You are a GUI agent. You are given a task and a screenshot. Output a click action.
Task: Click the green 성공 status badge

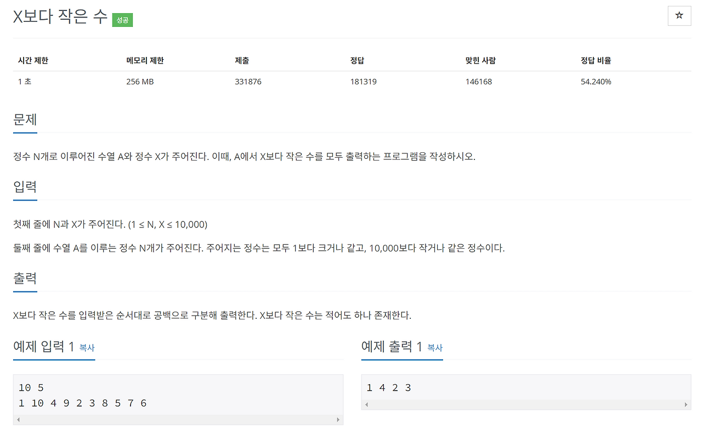point(122,20)
